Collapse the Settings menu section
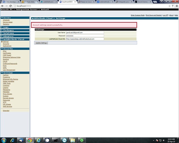The height and width of the screenshot is (143, 179). (x=15, y=73)
